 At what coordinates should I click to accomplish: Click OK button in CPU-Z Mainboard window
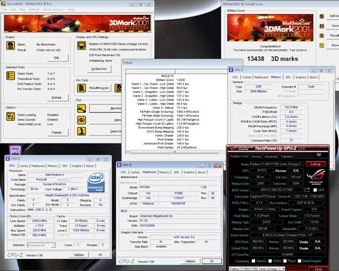point(212,261)
